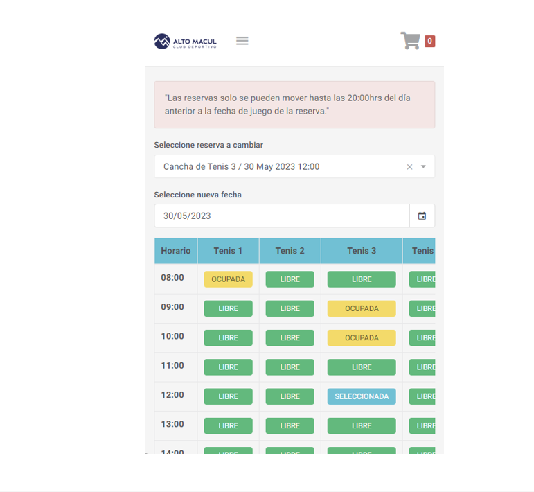This screenshot has width=534, height=492.
Task: Click the 'Seleccione nueva fecha' label
Action: [198, 195]
